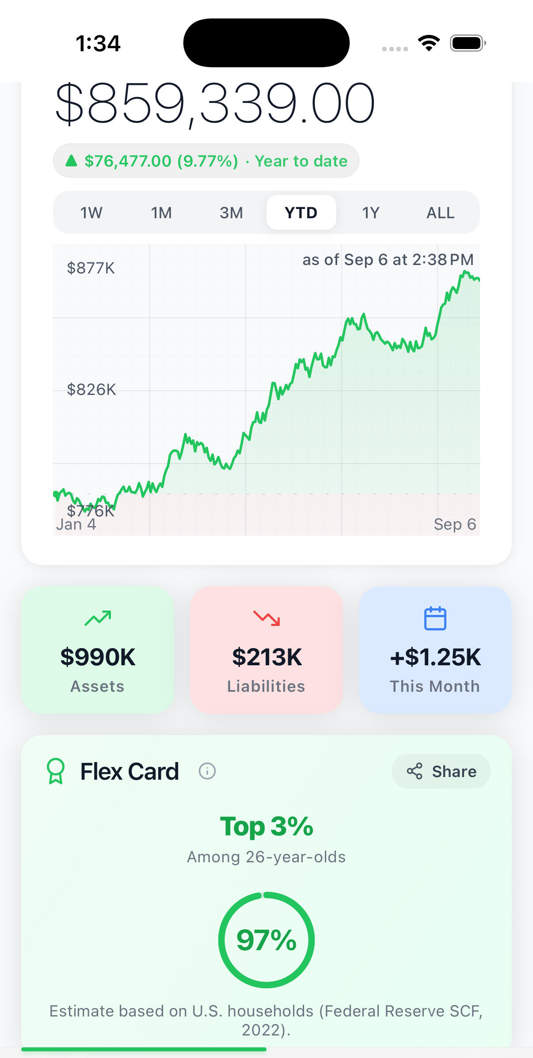This screenshot has height=1058, width=533.
Task: Switch chart range to 1W
Action: [91, 212]
